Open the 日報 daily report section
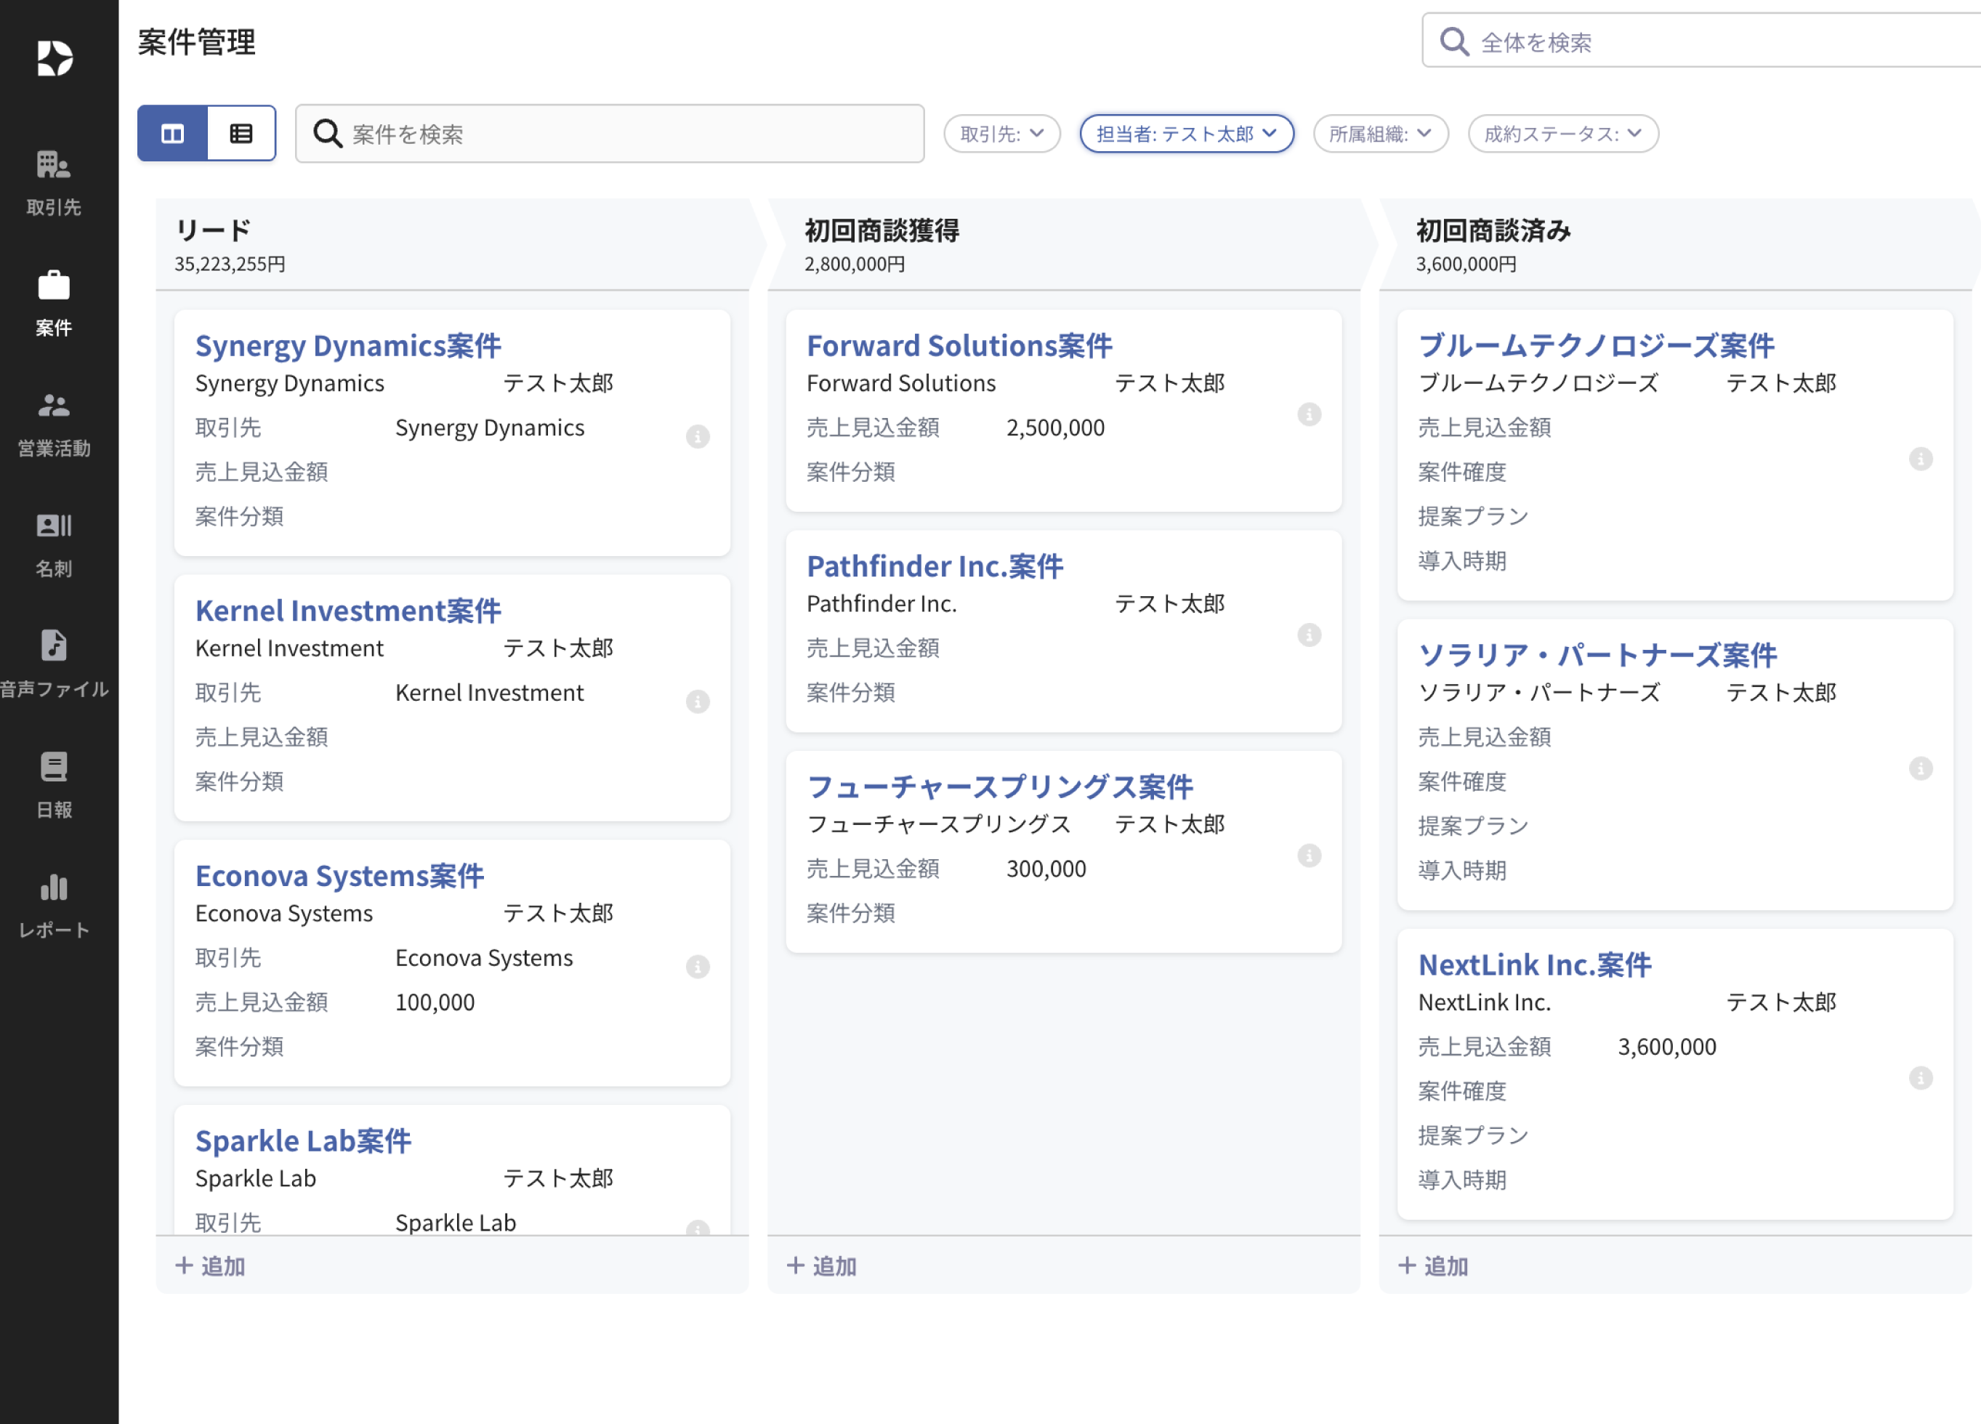Image resolution: width=1981 pixels, height=1424 pixels. click(x=53, y=784)
